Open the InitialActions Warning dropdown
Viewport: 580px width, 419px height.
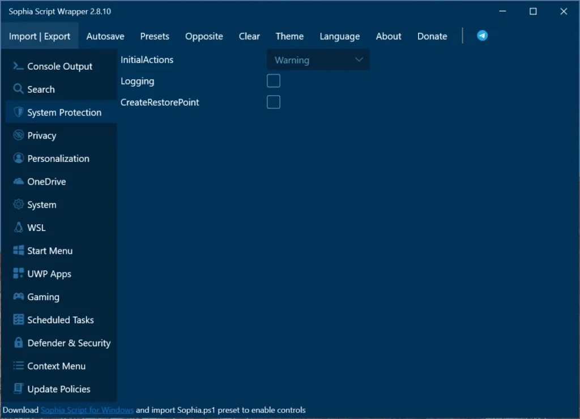click(x=318, y=59)
